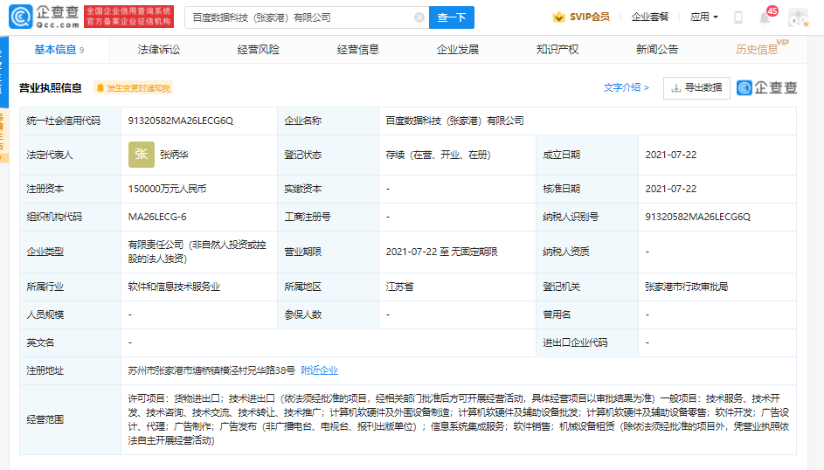Switch to 经营信息 tab

[358, 50]
